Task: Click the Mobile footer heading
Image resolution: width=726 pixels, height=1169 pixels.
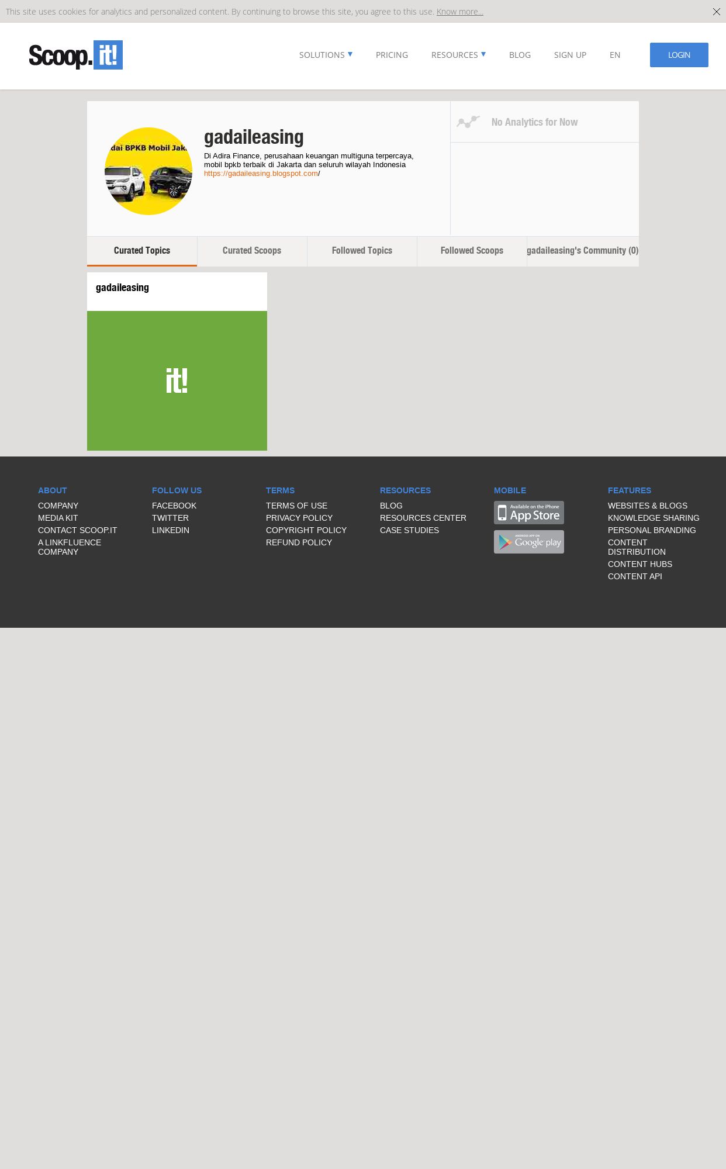Action: [510, 490]
